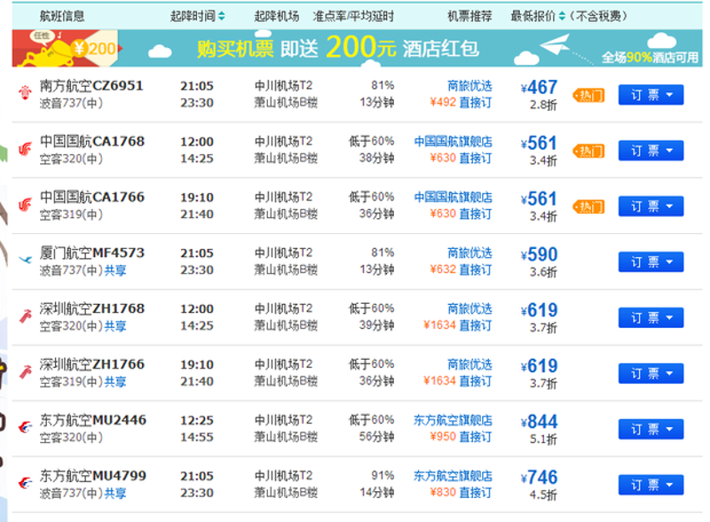
Task: Open the 200元 酒店红包 promotional banner
Action: click(358, 48)
